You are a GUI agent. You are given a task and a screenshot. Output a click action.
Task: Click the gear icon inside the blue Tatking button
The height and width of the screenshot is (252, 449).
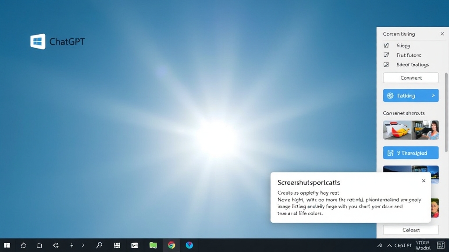(391, 95)
